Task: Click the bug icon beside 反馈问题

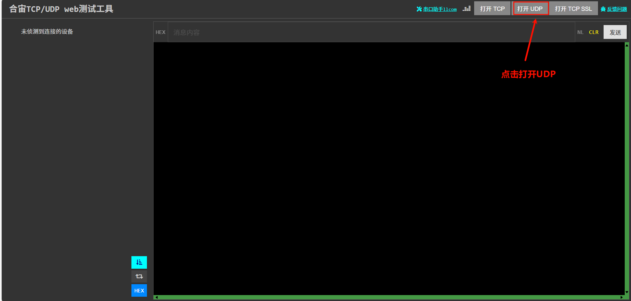Action: [603, 9]
